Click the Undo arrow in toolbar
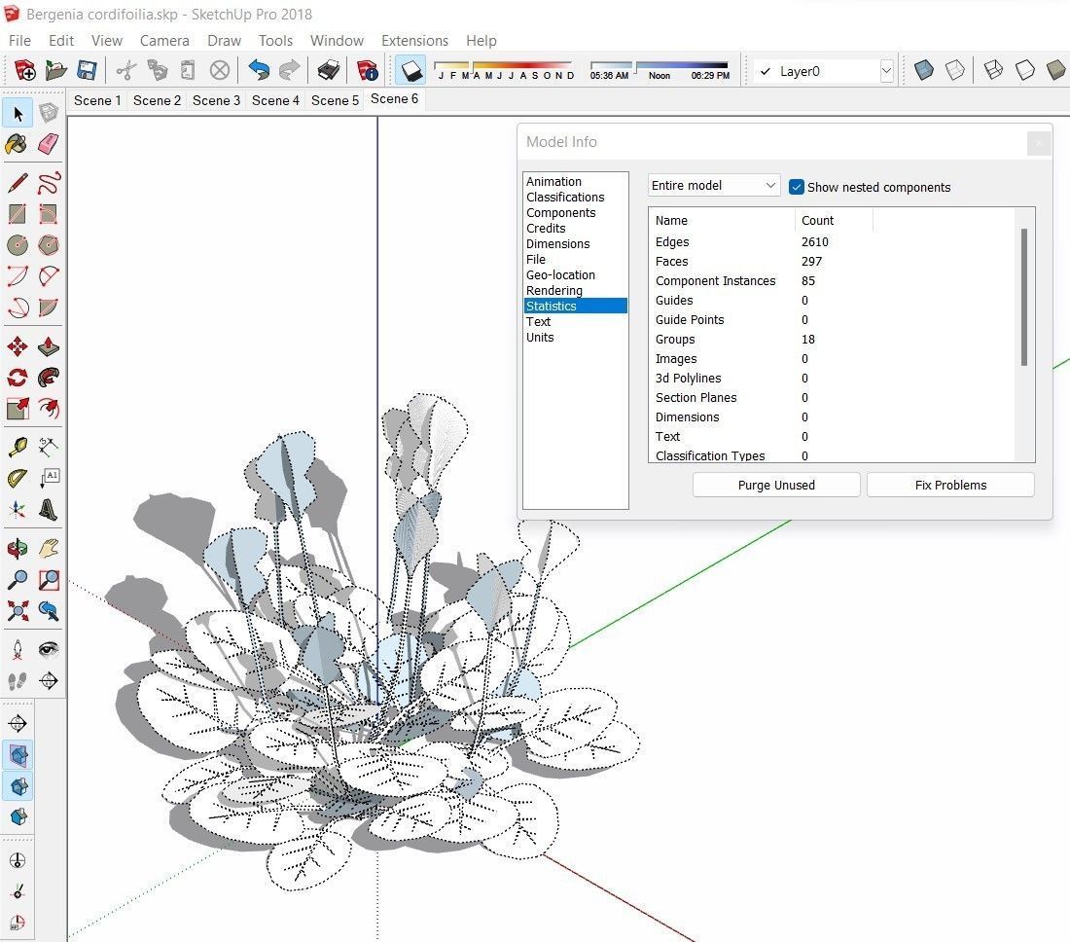This screenshot has width=1070, height=942. coord(258,70)
